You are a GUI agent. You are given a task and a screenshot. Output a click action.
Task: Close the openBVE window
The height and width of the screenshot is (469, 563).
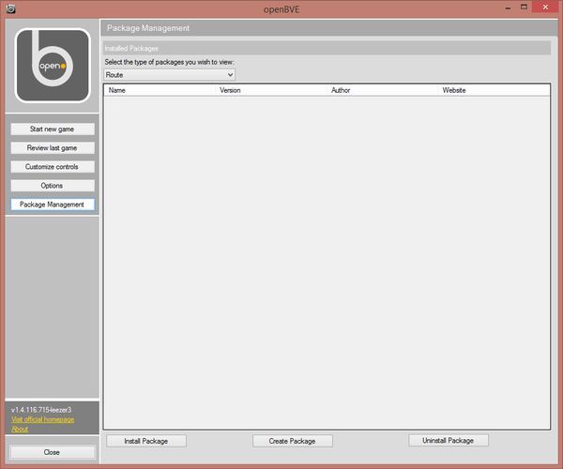click(x=545, y=8)
